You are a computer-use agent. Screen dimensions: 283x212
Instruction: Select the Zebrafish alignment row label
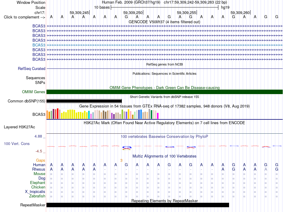[37, 196]
